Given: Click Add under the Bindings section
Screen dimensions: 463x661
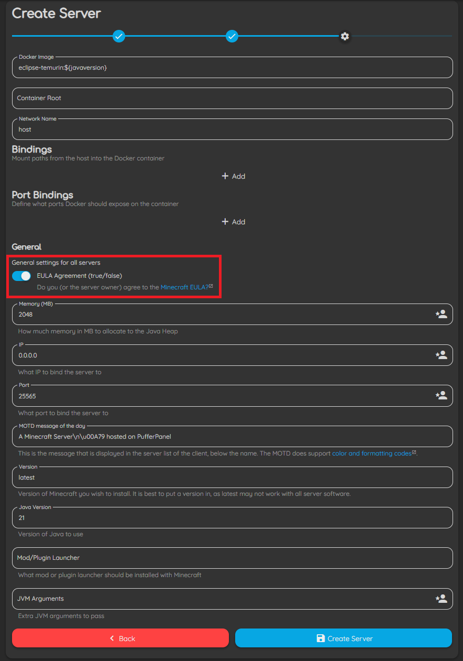Looking at the screenshot, I should point(234,176).
